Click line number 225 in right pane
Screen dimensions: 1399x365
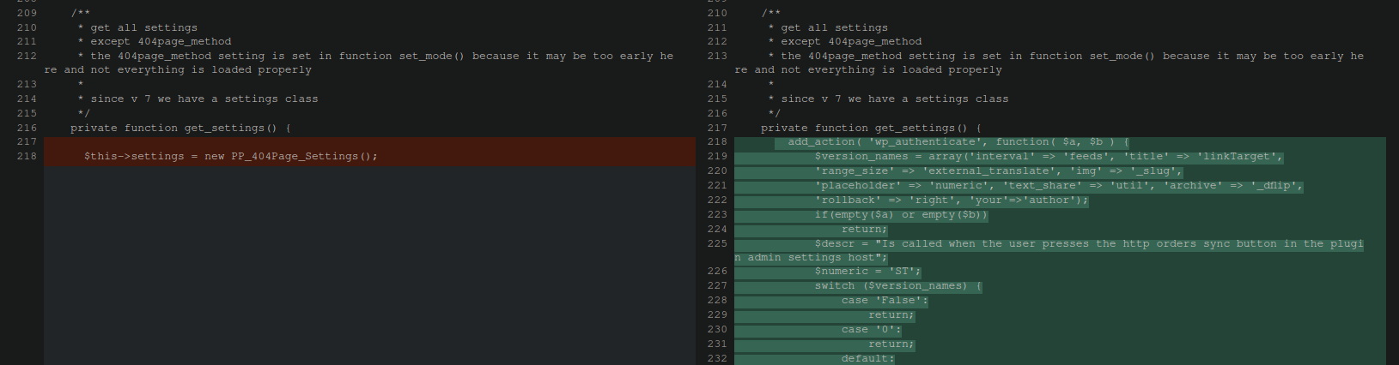coord(717,243)
